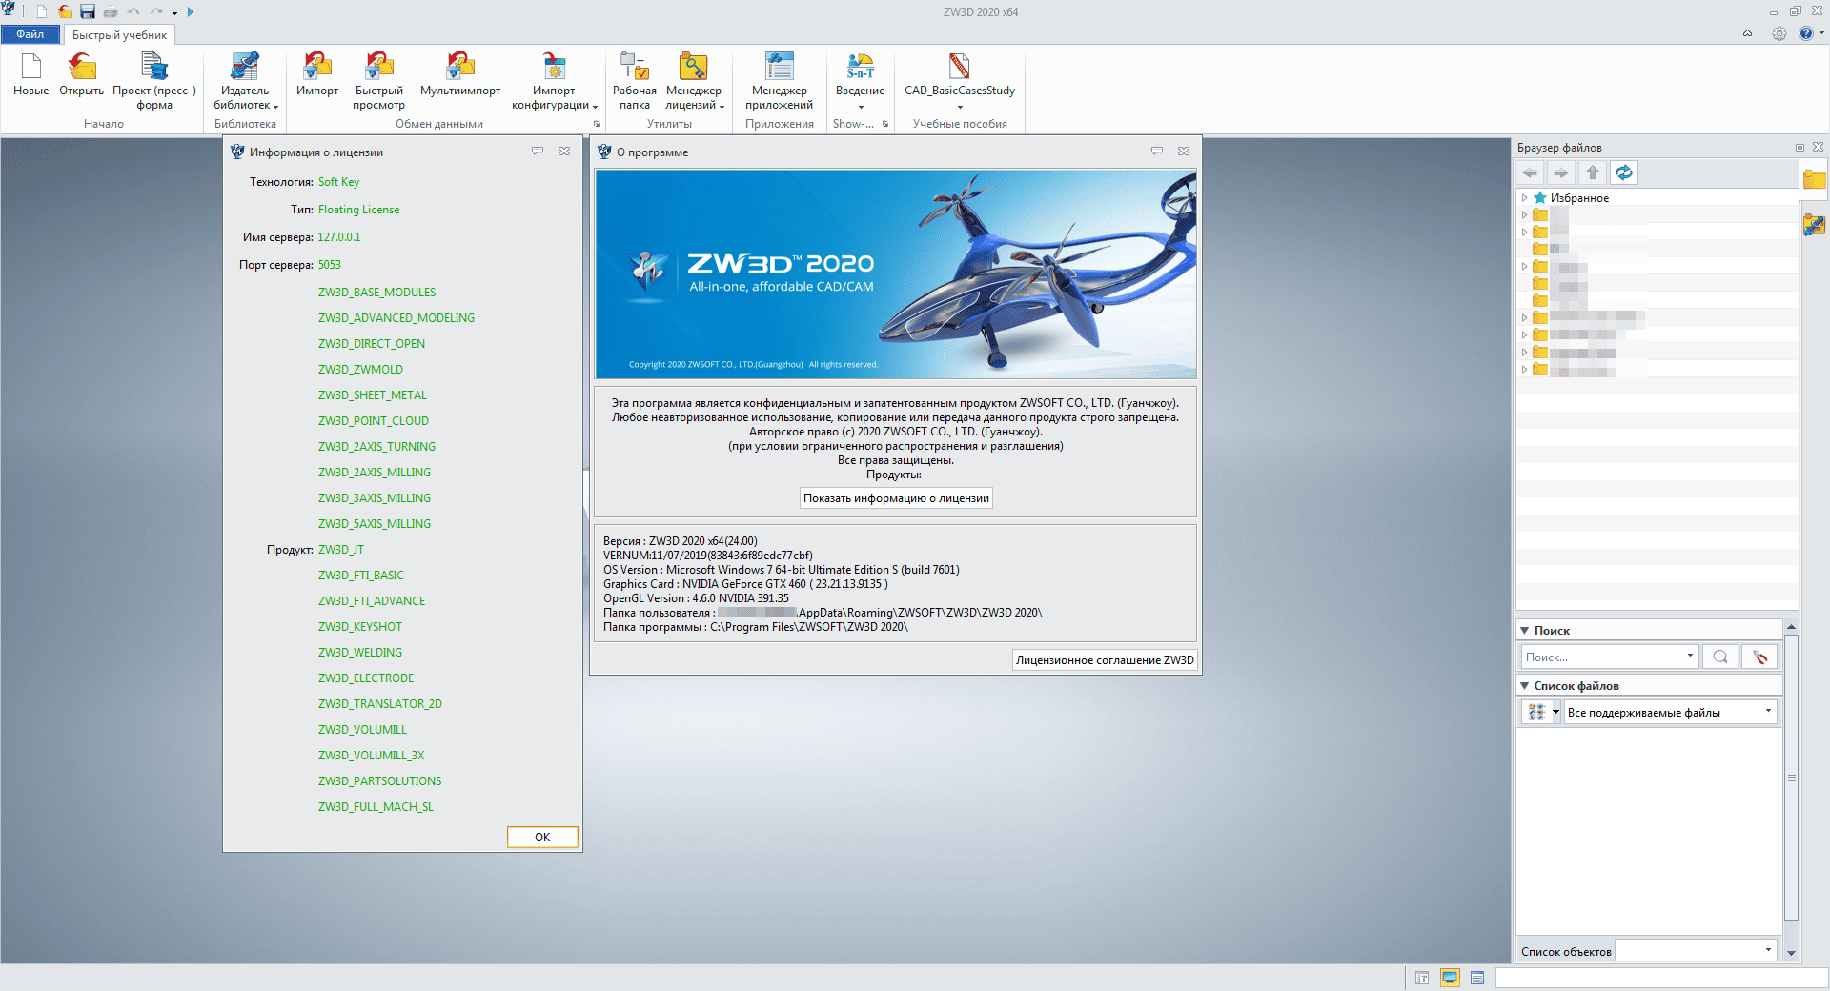This screenshot has height=991, width=1830.
Task: Click status bar input field
Action: 1660,978
